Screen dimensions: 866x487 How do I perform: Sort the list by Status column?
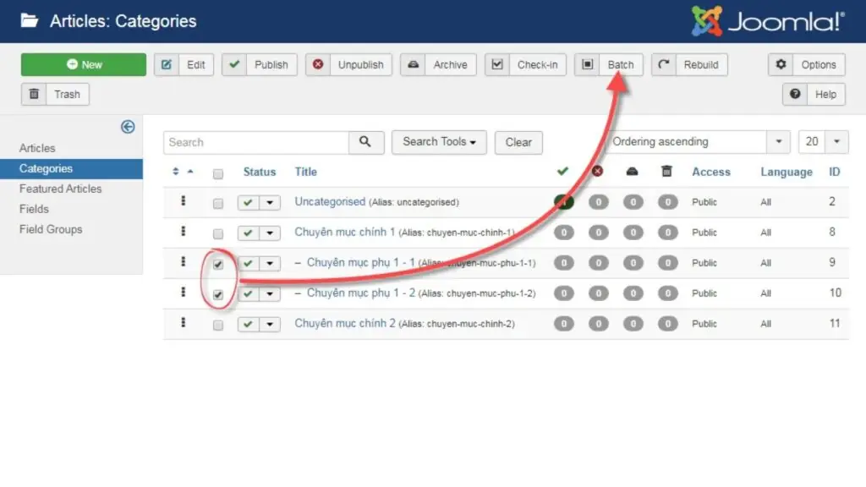point(260,172)
